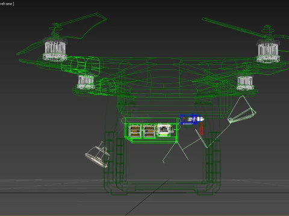Select the left yellow USB port block

click(x=135, y=131)
